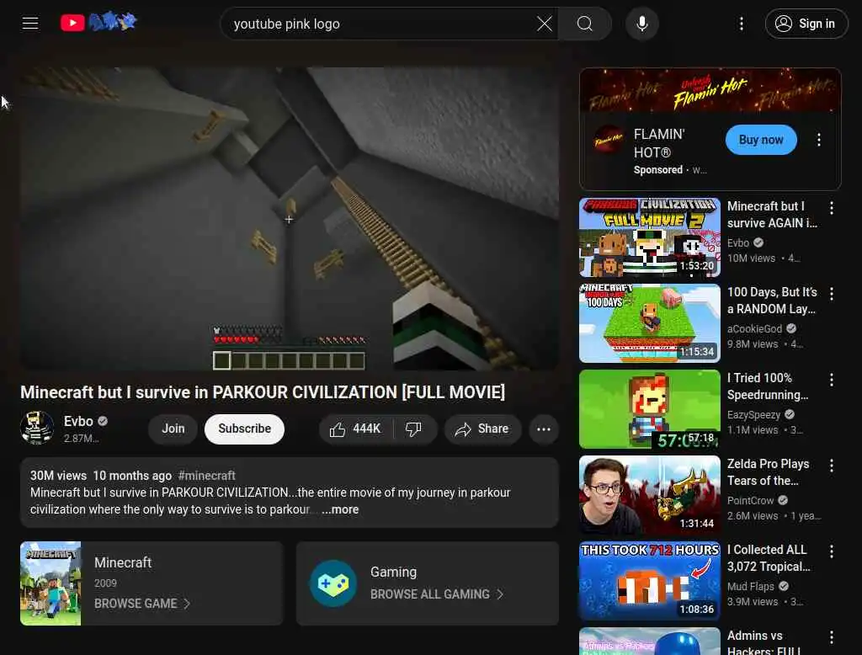Open 'Zelda Pro Plays Tears of the' title

coord(768,471)
